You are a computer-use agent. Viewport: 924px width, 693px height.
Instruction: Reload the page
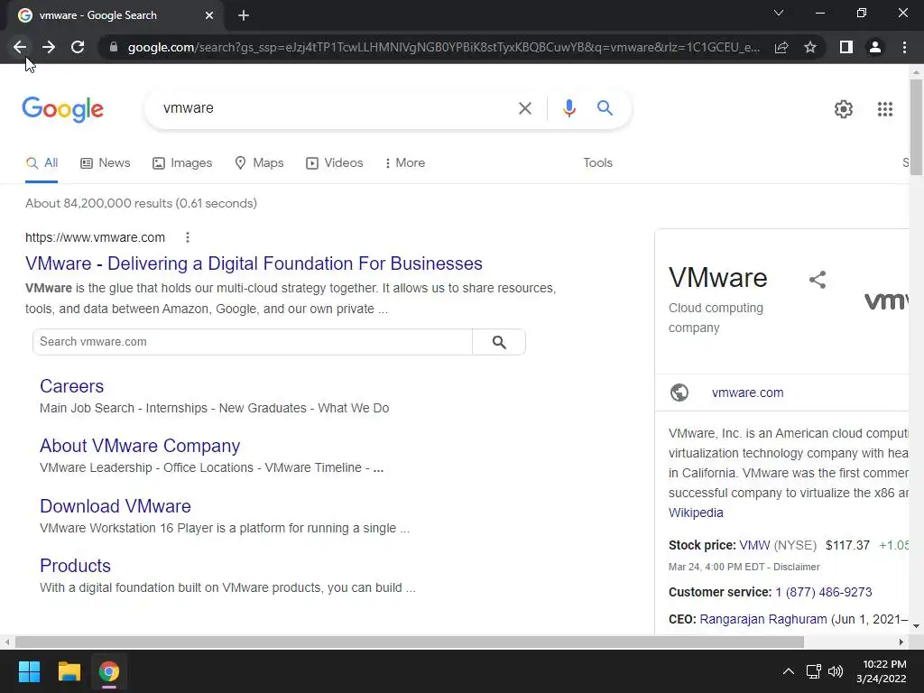pos(78,47)
